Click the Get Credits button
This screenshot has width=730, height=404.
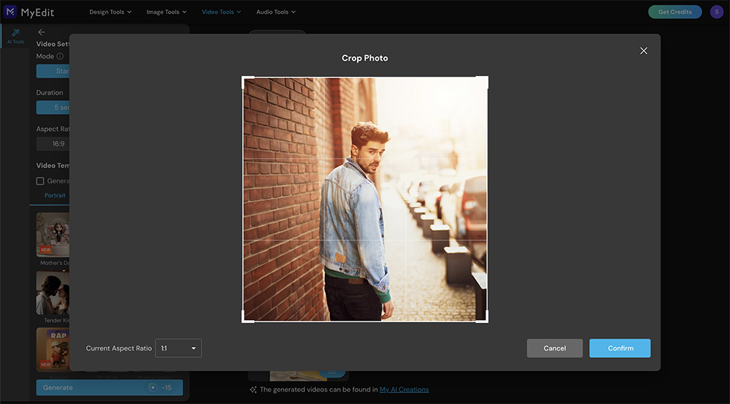(x=675, y=12)
